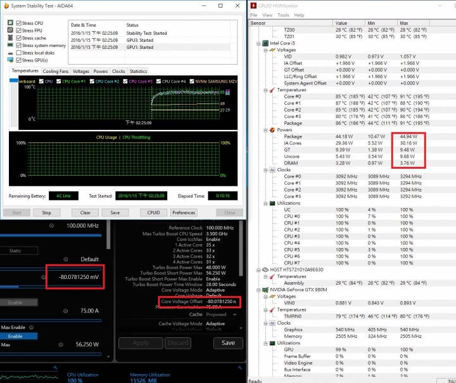The width and height of the screenshot is (456, 383).
Task: Collapse the NVIDIA GeForce GTX 980M node
Action: [x=258, y=290]
